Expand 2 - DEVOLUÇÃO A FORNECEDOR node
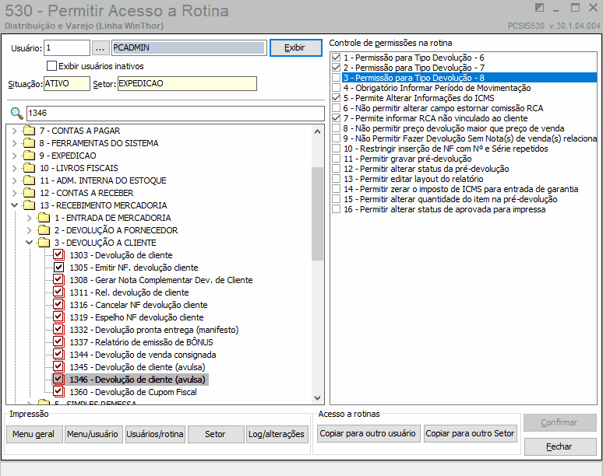This screenshot has height=476, width=603. click(30, 230)
